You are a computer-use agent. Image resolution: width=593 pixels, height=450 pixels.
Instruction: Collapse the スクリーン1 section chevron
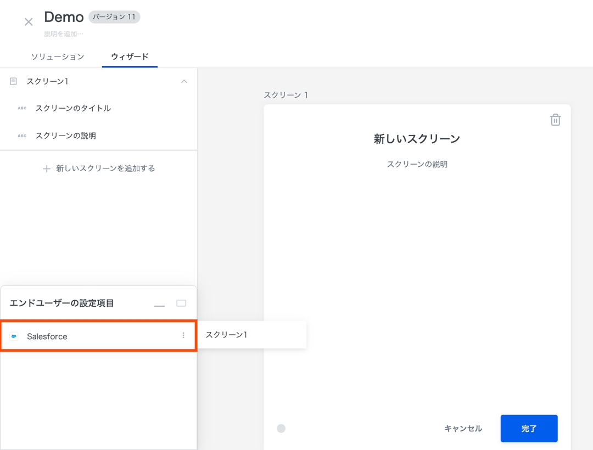[184, 81]
